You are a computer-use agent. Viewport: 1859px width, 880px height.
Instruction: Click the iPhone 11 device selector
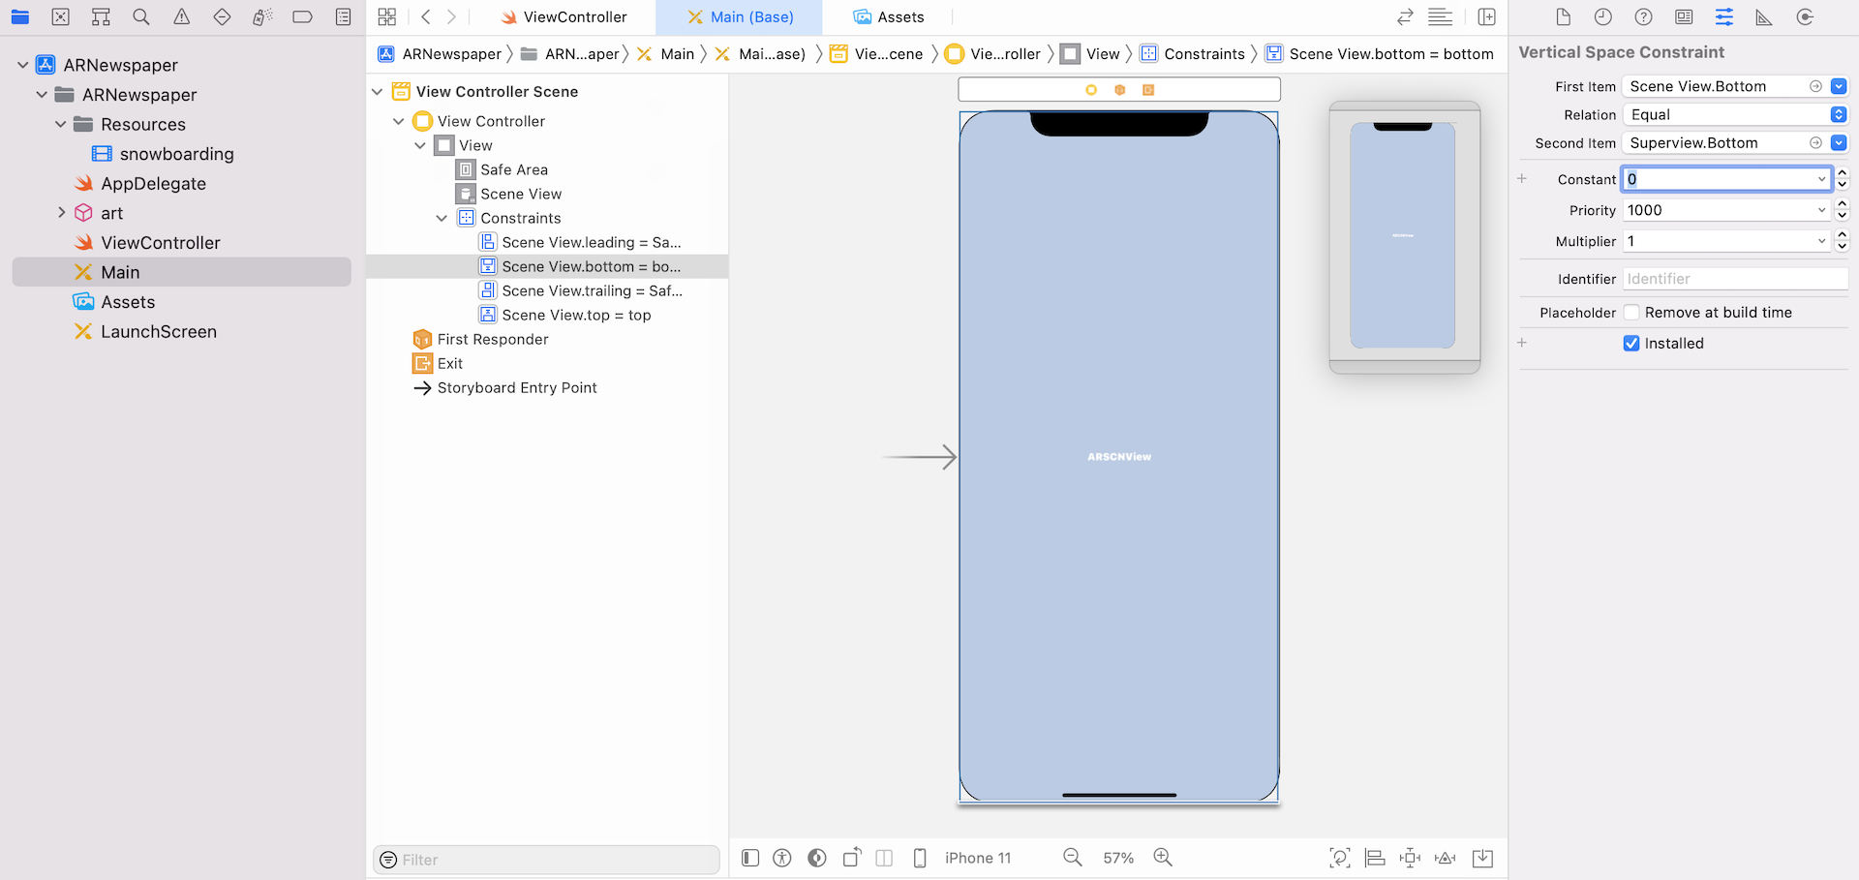click(977, 858)
